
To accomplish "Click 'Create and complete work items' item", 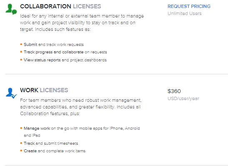I will pyautogui.click(x=55, y=151).
